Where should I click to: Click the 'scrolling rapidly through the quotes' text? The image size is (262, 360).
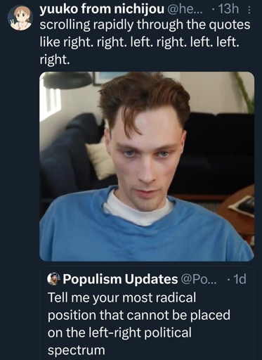point(145,25)
